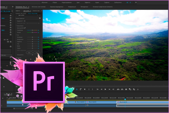Viewport: 169px width, 113px height.
Task: Step back one frame
Action: pyautogui.click(x=101, y=89)
